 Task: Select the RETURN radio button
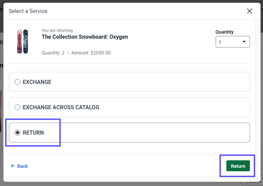(17, 133)
